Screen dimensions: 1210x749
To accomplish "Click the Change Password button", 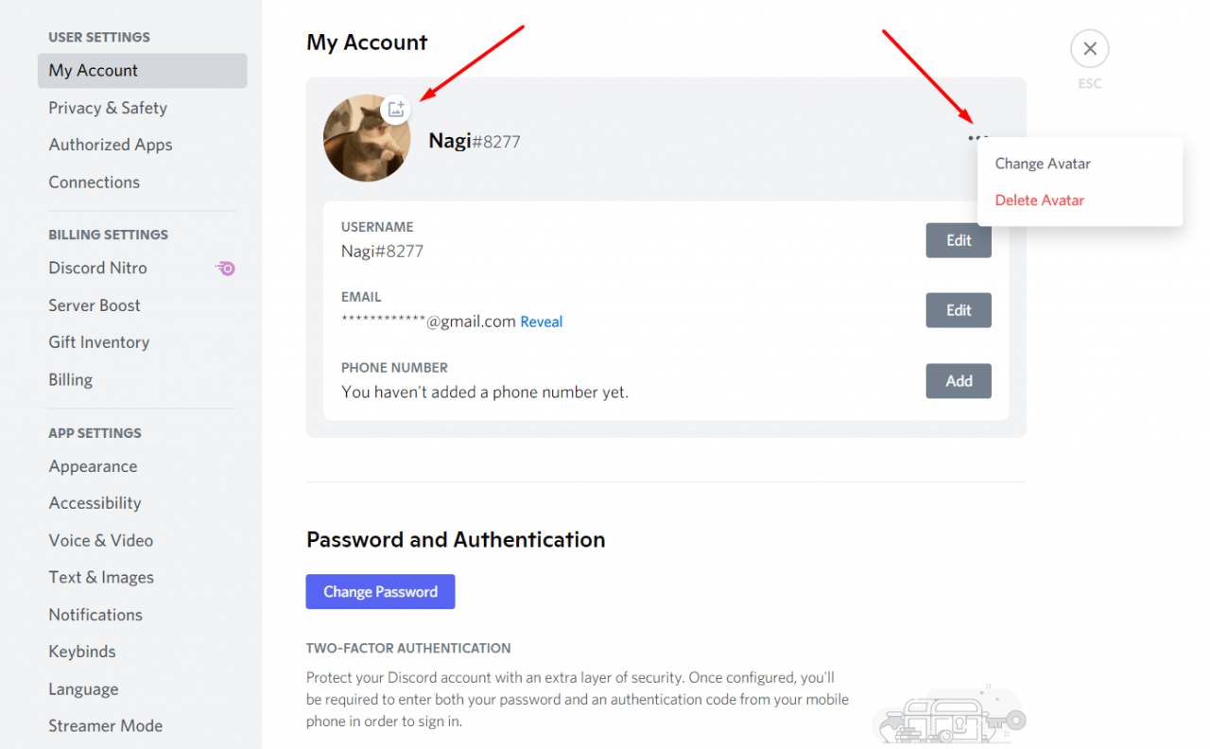I will (x=380, y=591).
